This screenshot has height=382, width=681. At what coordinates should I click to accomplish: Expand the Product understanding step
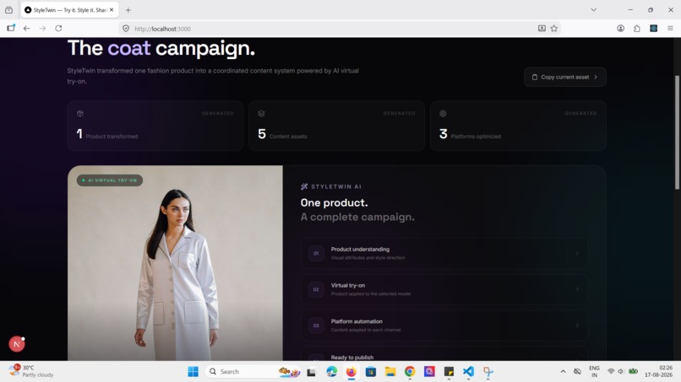[444, 253]
